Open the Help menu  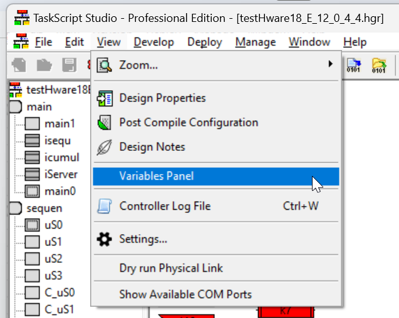pos(355,42)
